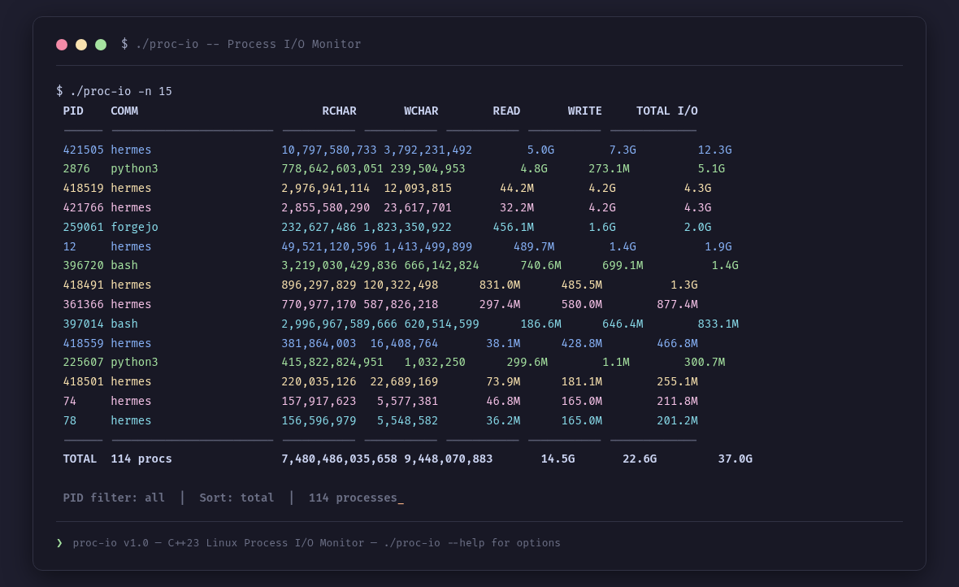Click total I/O value 12.3G
Screen dimensions: 959x587
click(715, 150)
